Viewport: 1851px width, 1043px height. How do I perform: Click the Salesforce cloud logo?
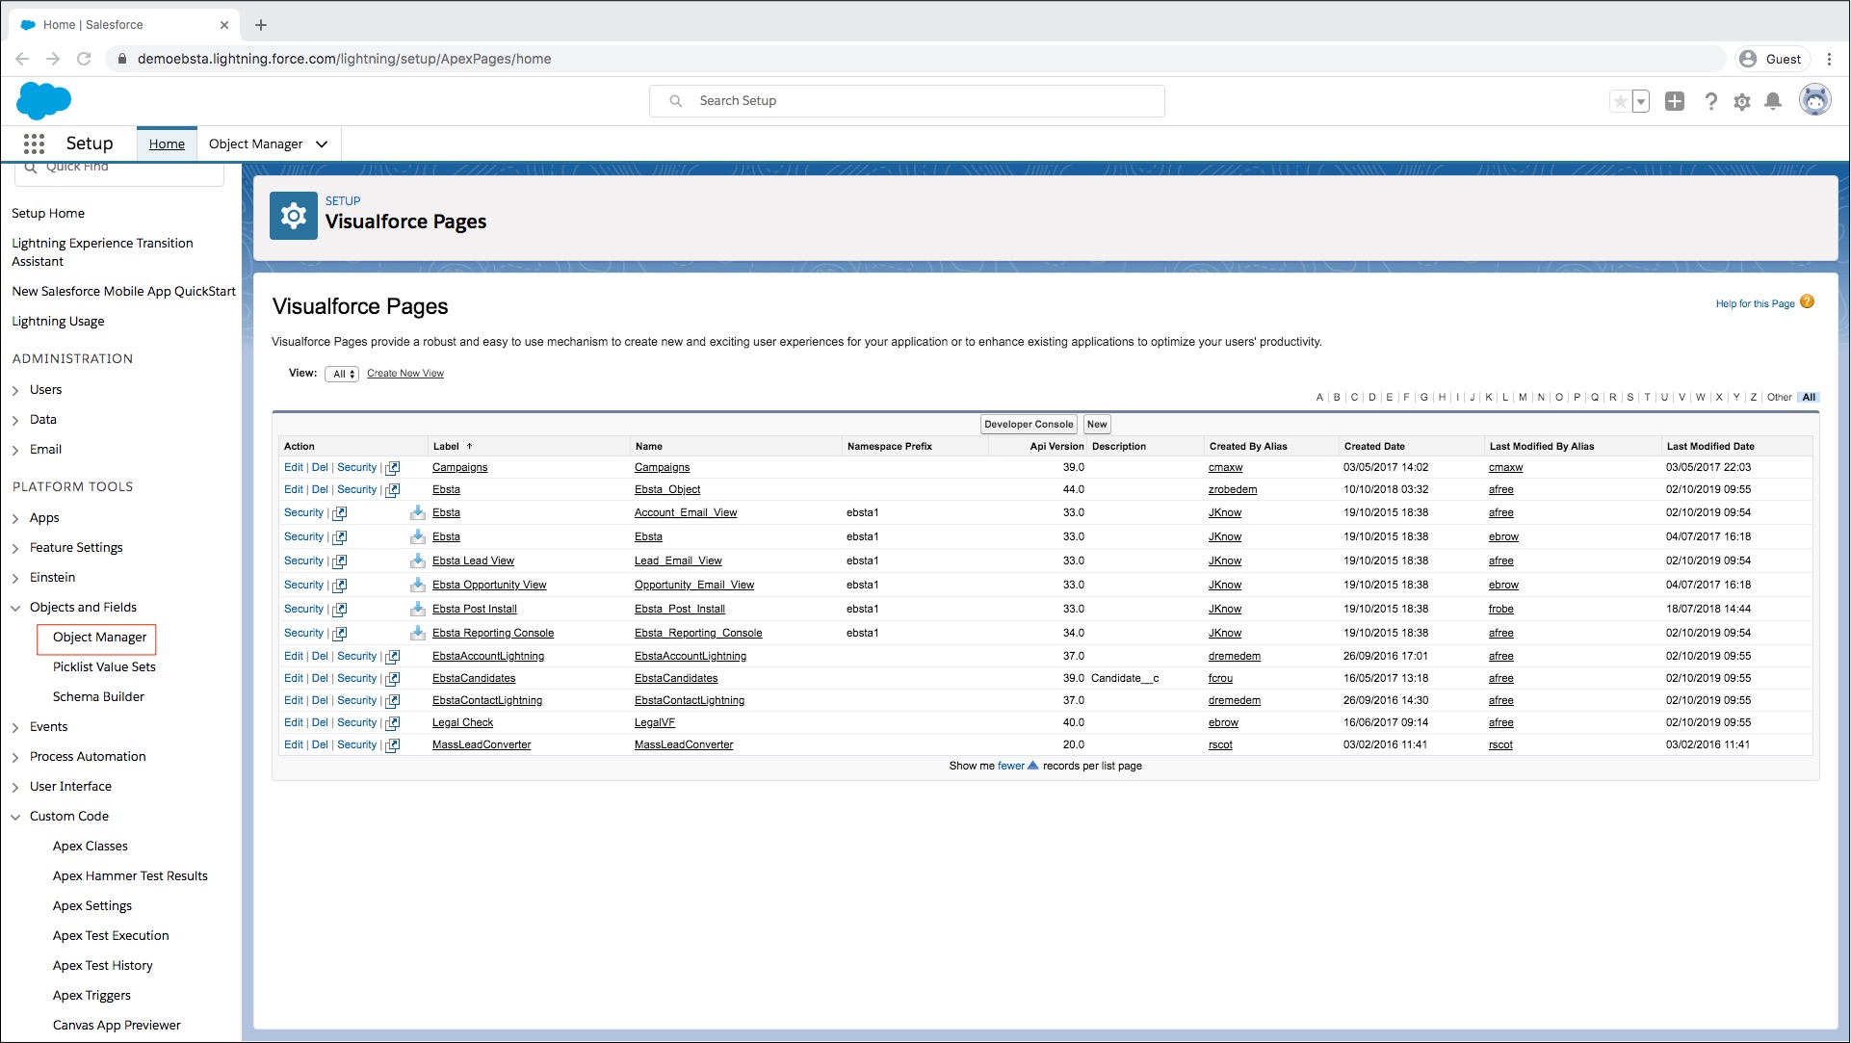(x=44, y=100)
